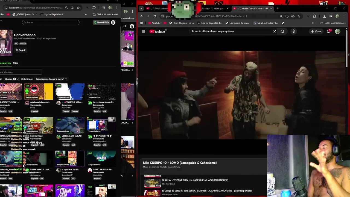Click YouTube logo to go home
The height and width of the screenshot is (197, 350).
pyautogui.click(x=158, y=31)
